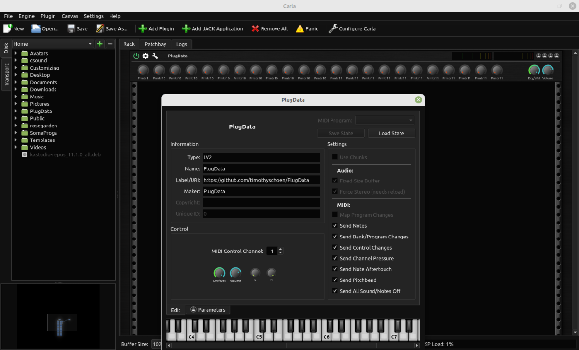Image resolution: width=579 pixels, height=350 pixels.
Task: Click the Prmtr1 knob in rack
Action: click(x=143, y=70)
